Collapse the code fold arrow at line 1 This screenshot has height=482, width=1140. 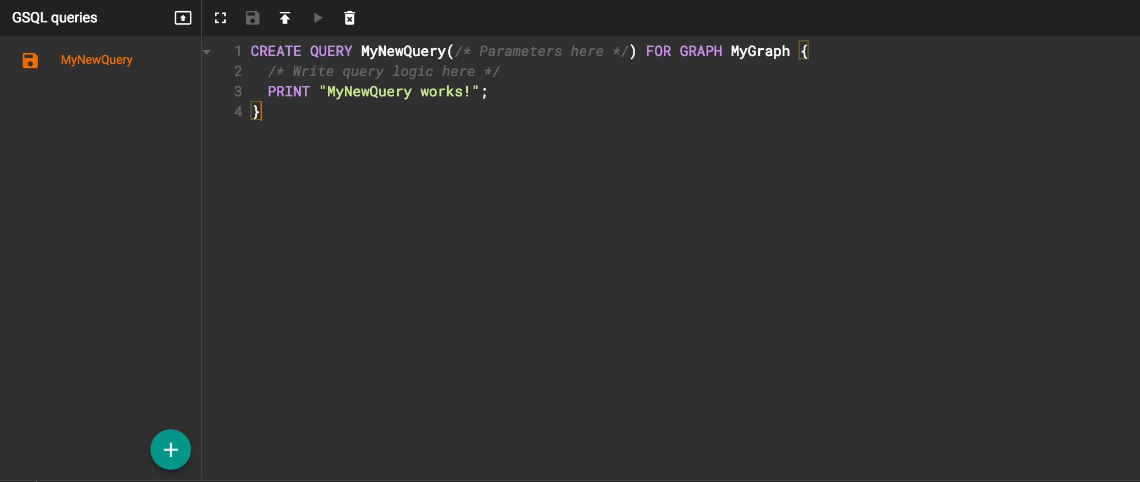coord(207,52)
